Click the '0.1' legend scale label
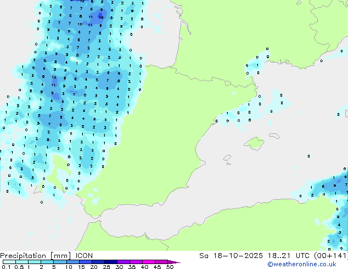The width and height of the screenshot is (348, 269). click(6, 267)
